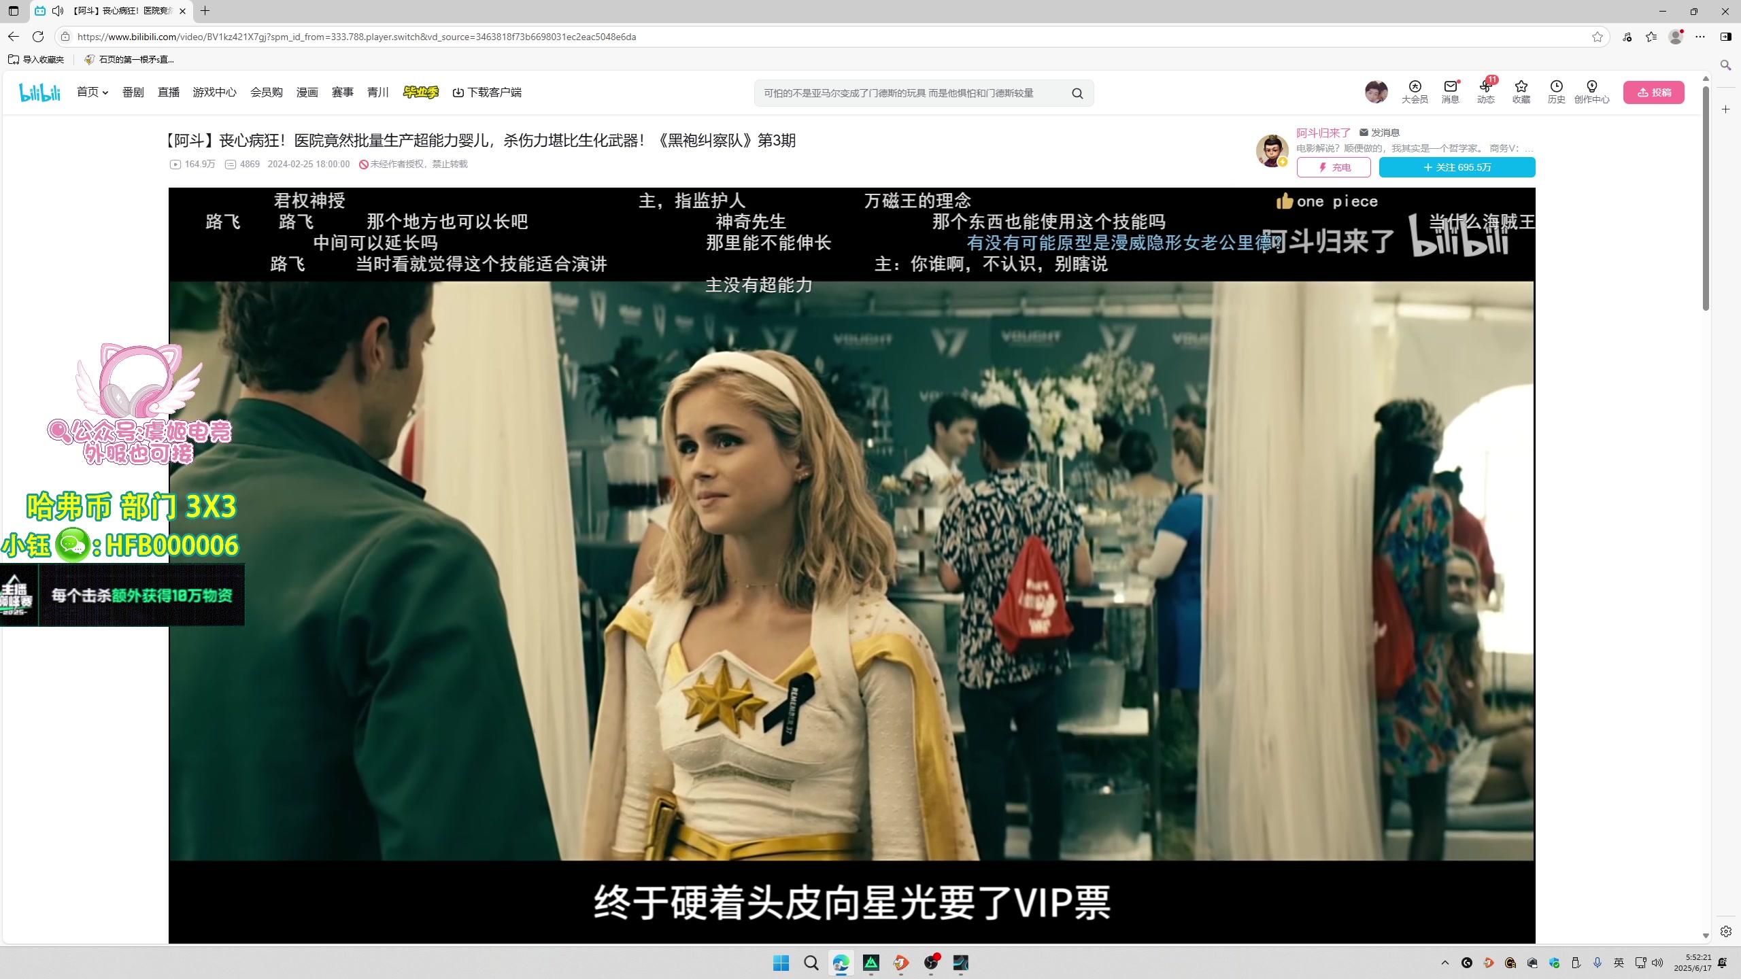Viewport: 1741px width, 979px height.
Task: Click the 164.9万 view count
Action: [192, 164]
